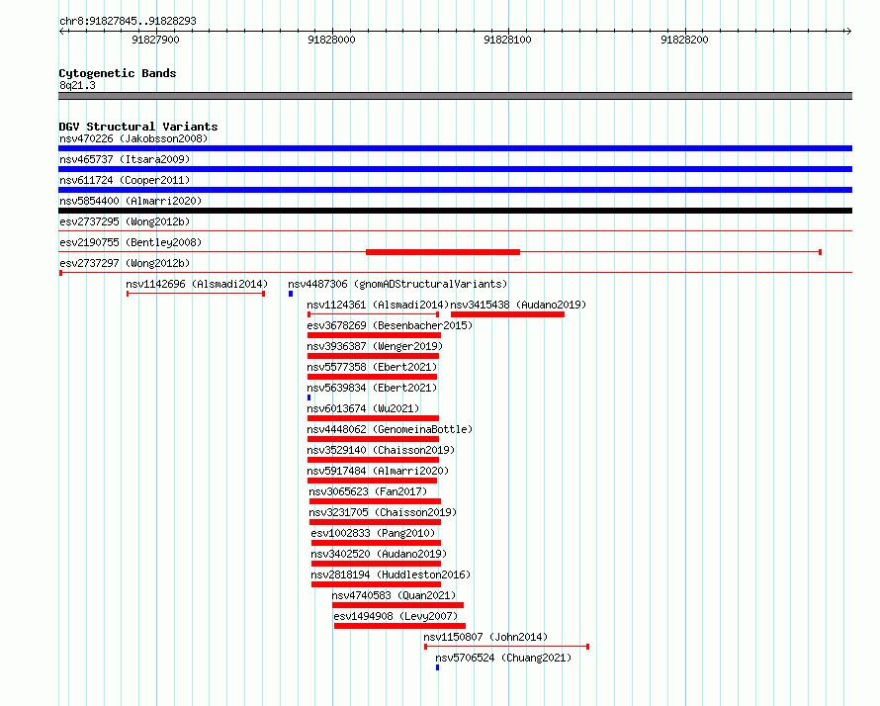This screenshot has width=880, height=706.
Task: Click the small blue nsv4487306 marker
Action: [291, 294]
